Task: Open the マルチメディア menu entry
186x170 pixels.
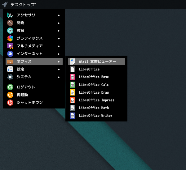Action: (34, 46)
